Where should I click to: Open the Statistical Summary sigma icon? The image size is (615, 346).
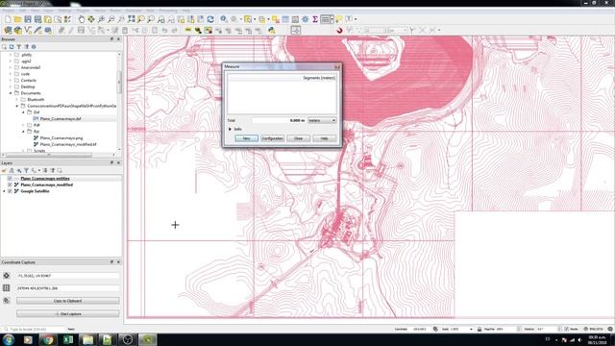point(315,19)
